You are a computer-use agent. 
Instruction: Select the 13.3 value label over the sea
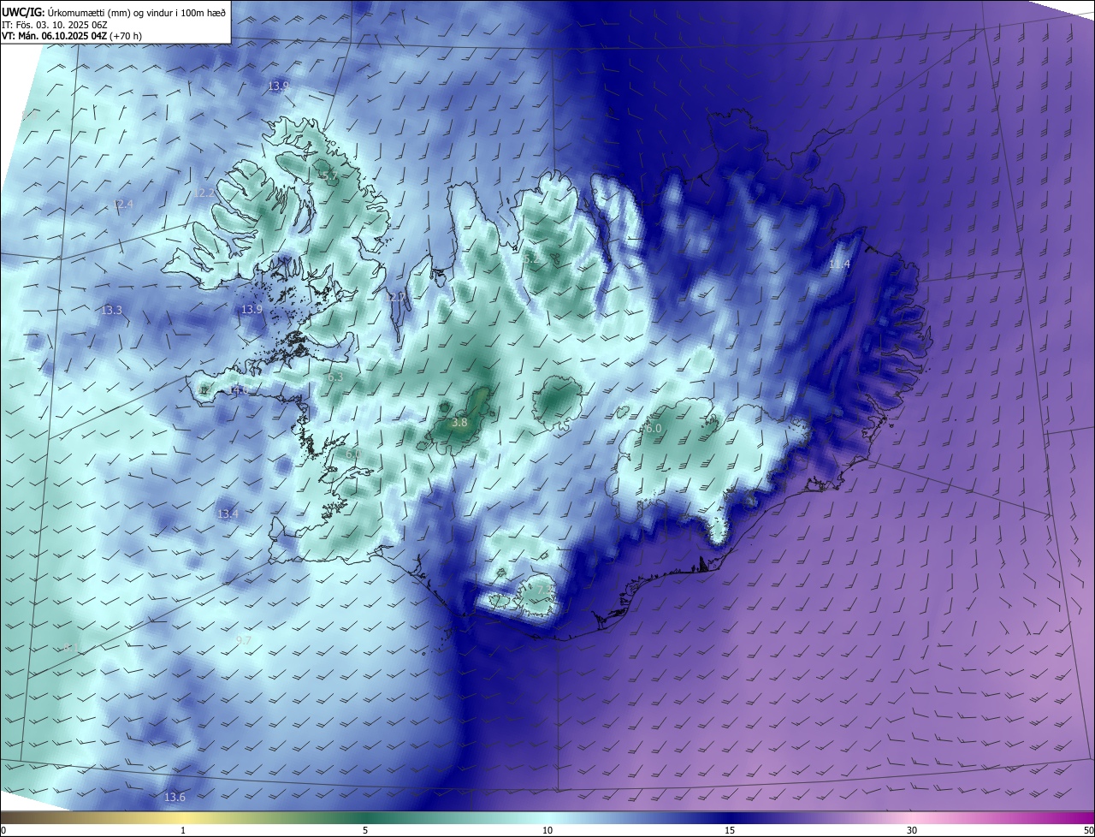pos(112,310)
